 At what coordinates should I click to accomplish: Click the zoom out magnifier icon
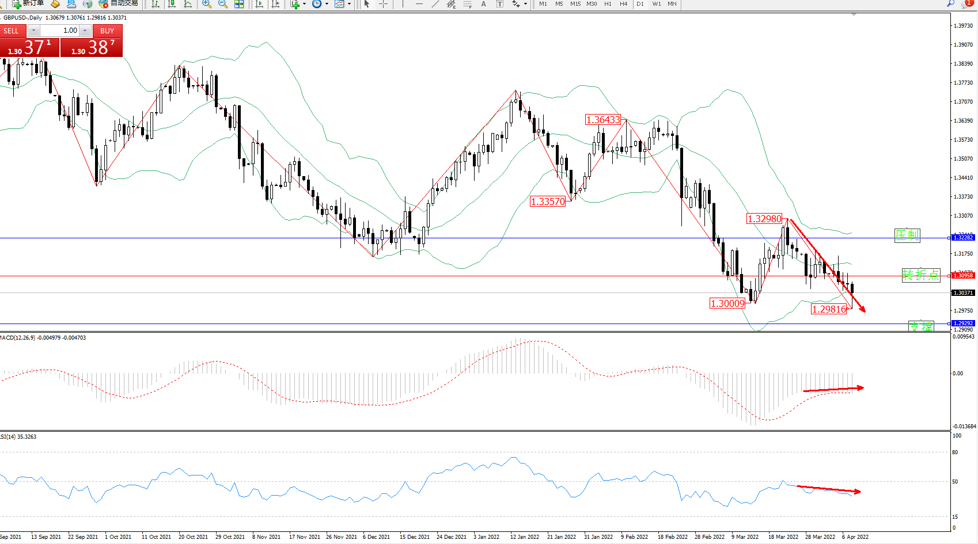(223, 4)
